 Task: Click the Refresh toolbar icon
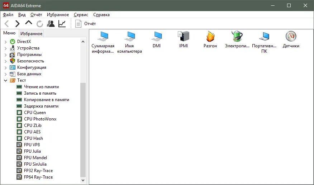pos(40,24)
